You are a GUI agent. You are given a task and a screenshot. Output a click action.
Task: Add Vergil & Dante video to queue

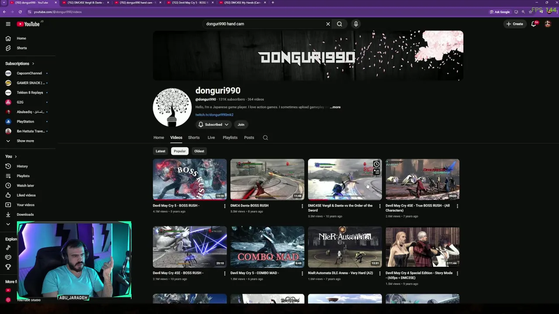point(376,172)
